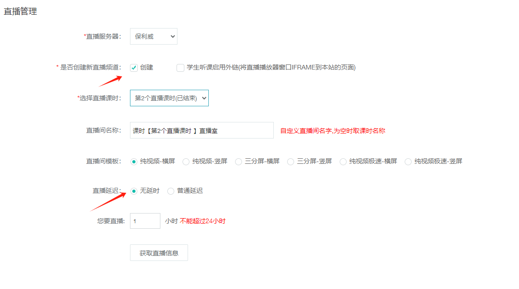The width and height of the screenshot is (519, 289).
Task: Uncheck the 创建 checkbox
Action: pos(134,68)
